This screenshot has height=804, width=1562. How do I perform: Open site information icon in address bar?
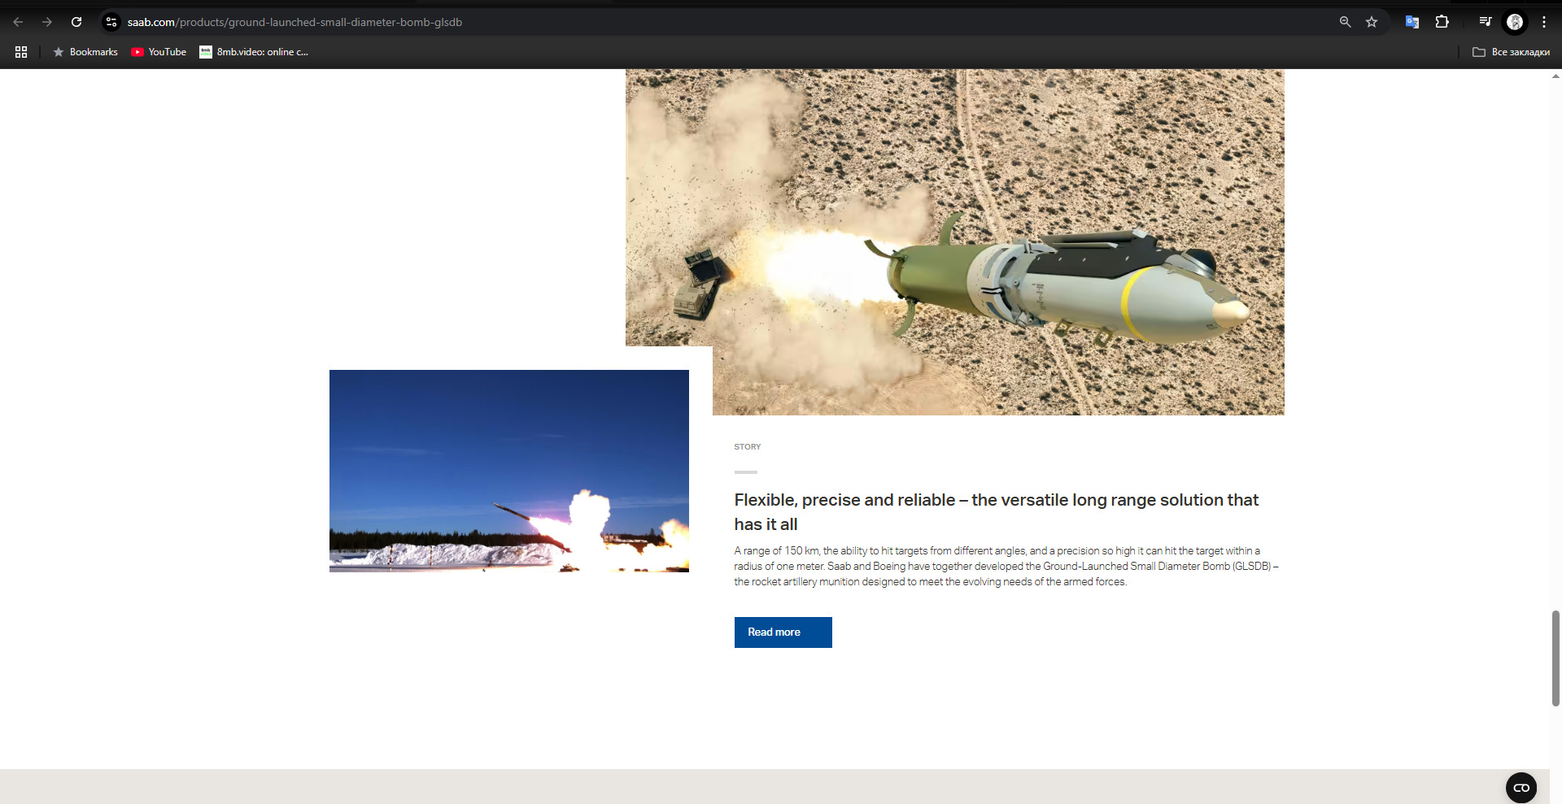click(x=111, y=22)
